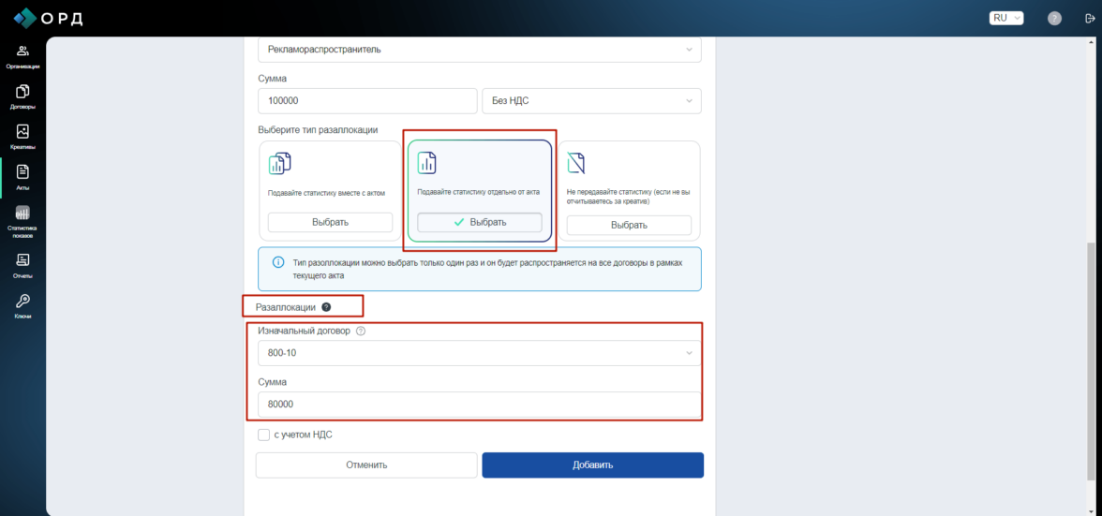Choose 'статистику вместе с актом' Выбрать button
The image size is (1102, 516).
330,222
